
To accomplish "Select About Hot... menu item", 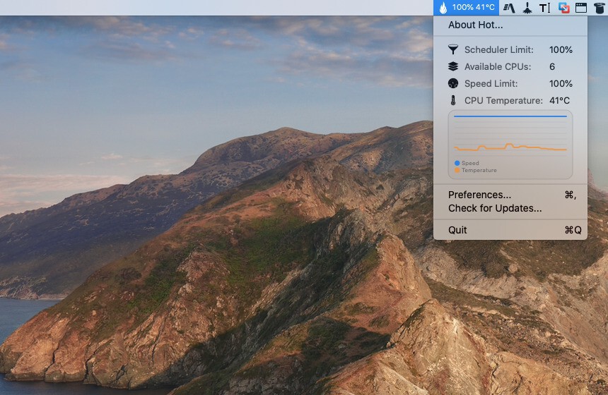I will [x=476, y=25].
